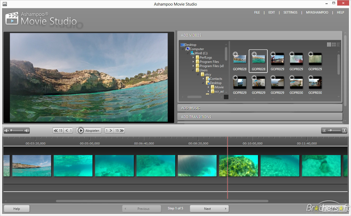
Task: Expand the PerfLogs folder in tree
Action: pyautogui.click(x=193, y=58)
